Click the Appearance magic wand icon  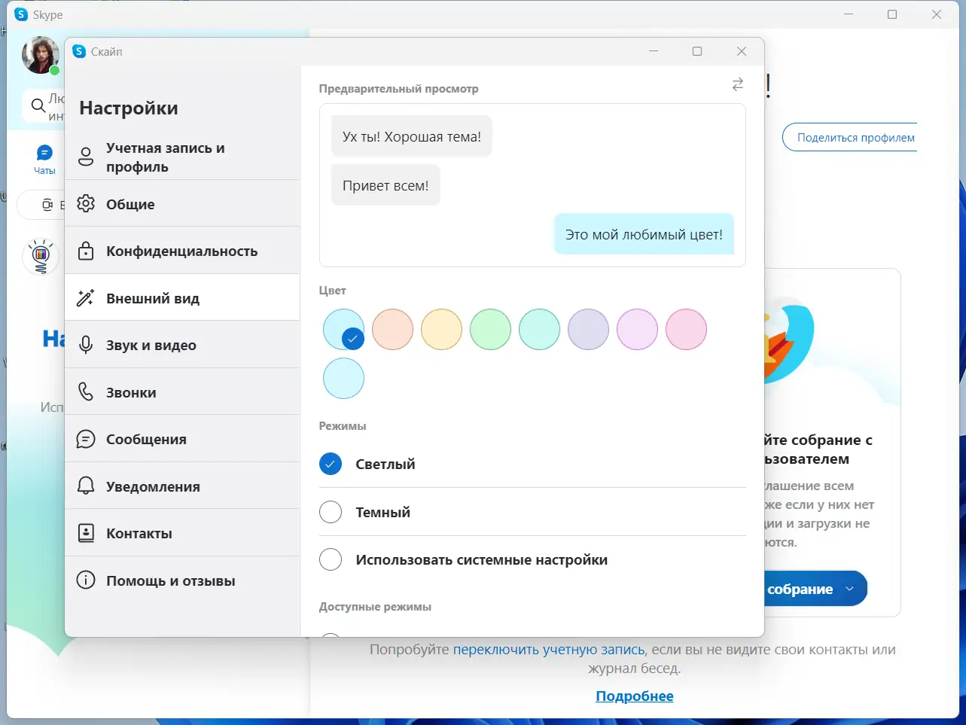[x=86, y=298]
